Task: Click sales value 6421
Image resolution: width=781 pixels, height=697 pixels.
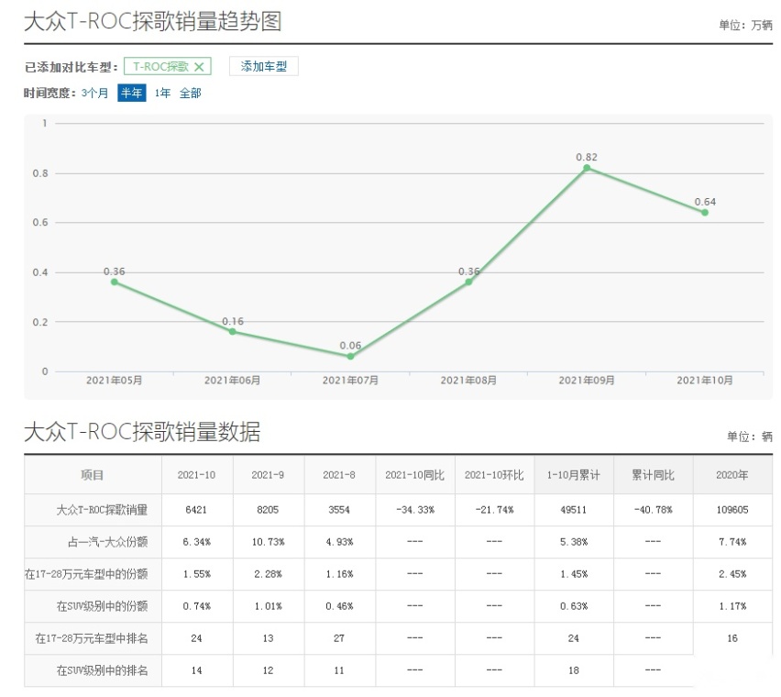Action: coord(196,510)
